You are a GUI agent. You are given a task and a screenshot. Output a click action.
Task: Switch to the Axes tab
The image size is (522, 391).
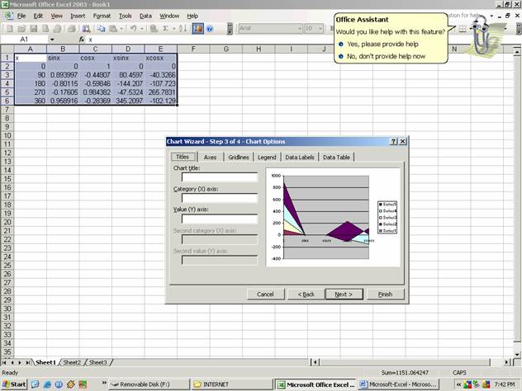point(210,158)
